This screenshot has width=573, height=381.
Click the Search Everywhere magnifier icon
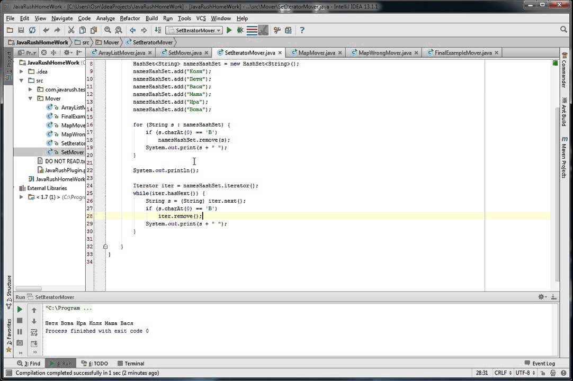click(563, 30)
